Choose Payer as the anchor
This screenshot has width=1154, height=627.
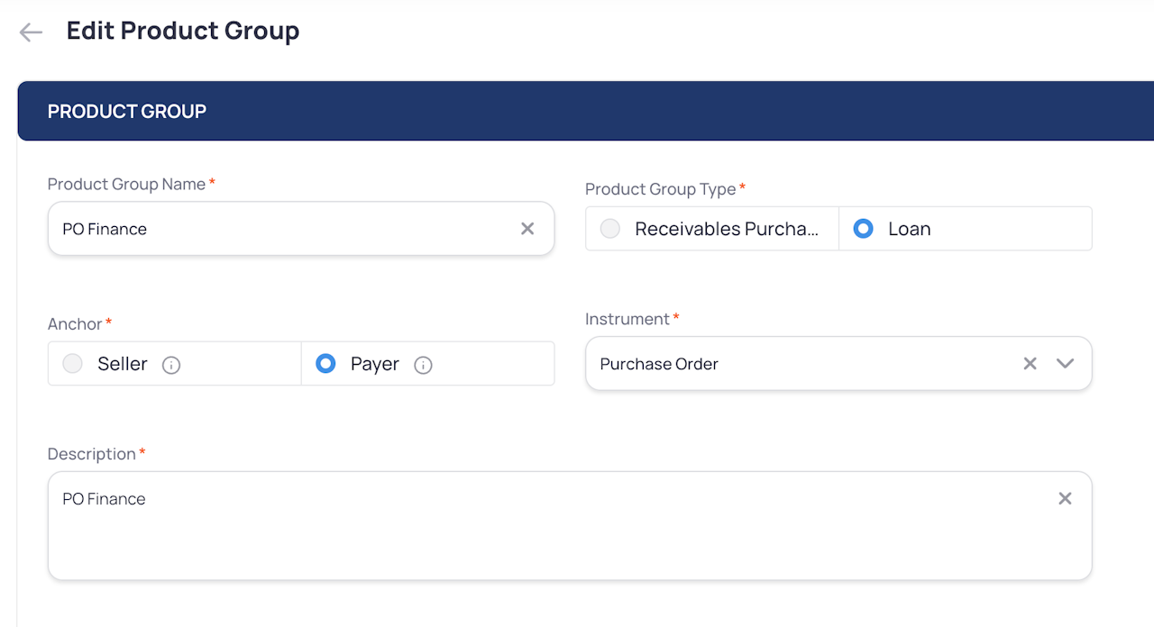click(x=326, y=364)
